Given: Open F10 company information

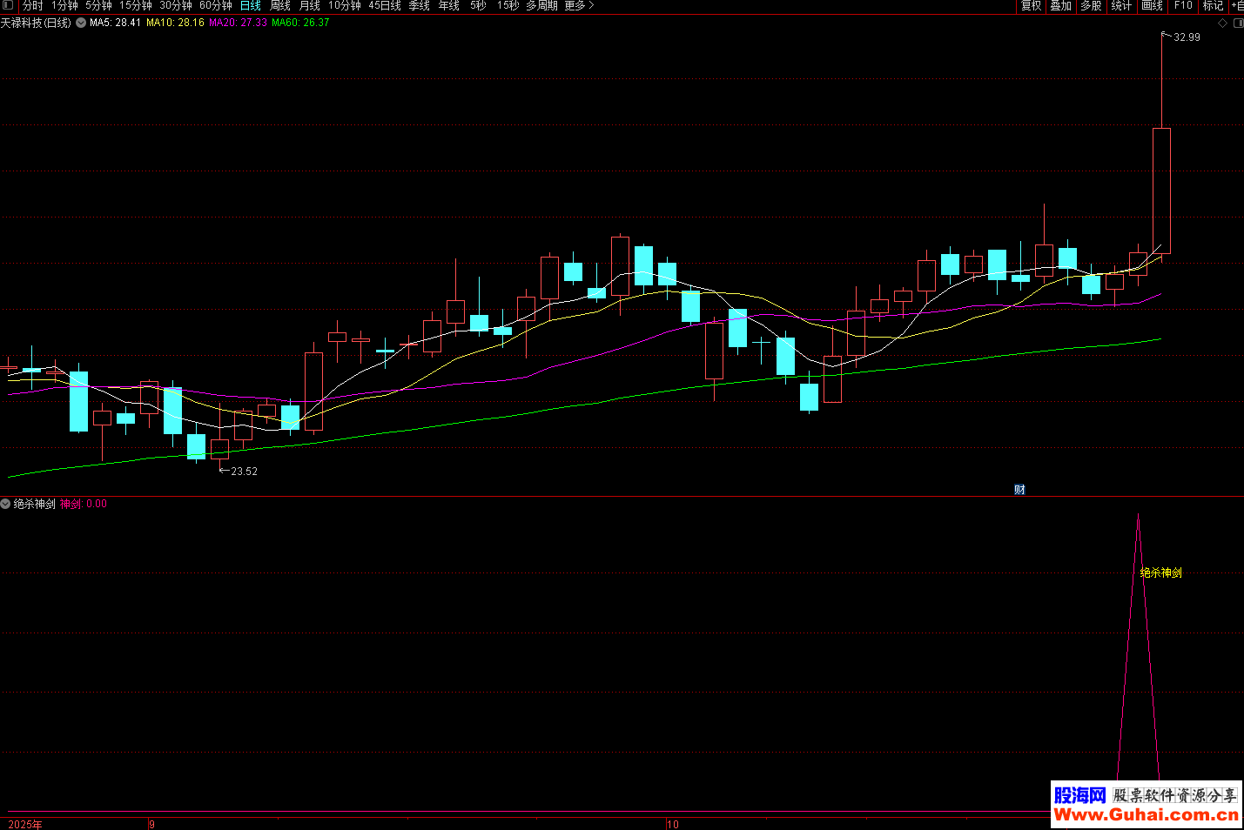Looking at the screenshot, I should tap(1183, 6).
